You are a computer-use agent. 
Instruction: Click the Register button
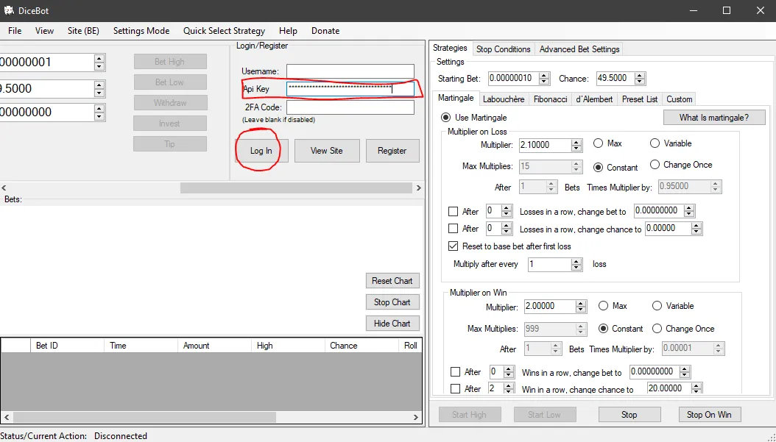(x=392, y=151)
